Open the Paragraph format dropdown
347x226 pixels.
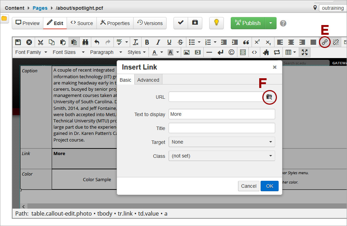106,53
